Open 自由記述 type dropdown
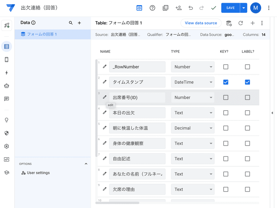277x208 pixels. 193,159
